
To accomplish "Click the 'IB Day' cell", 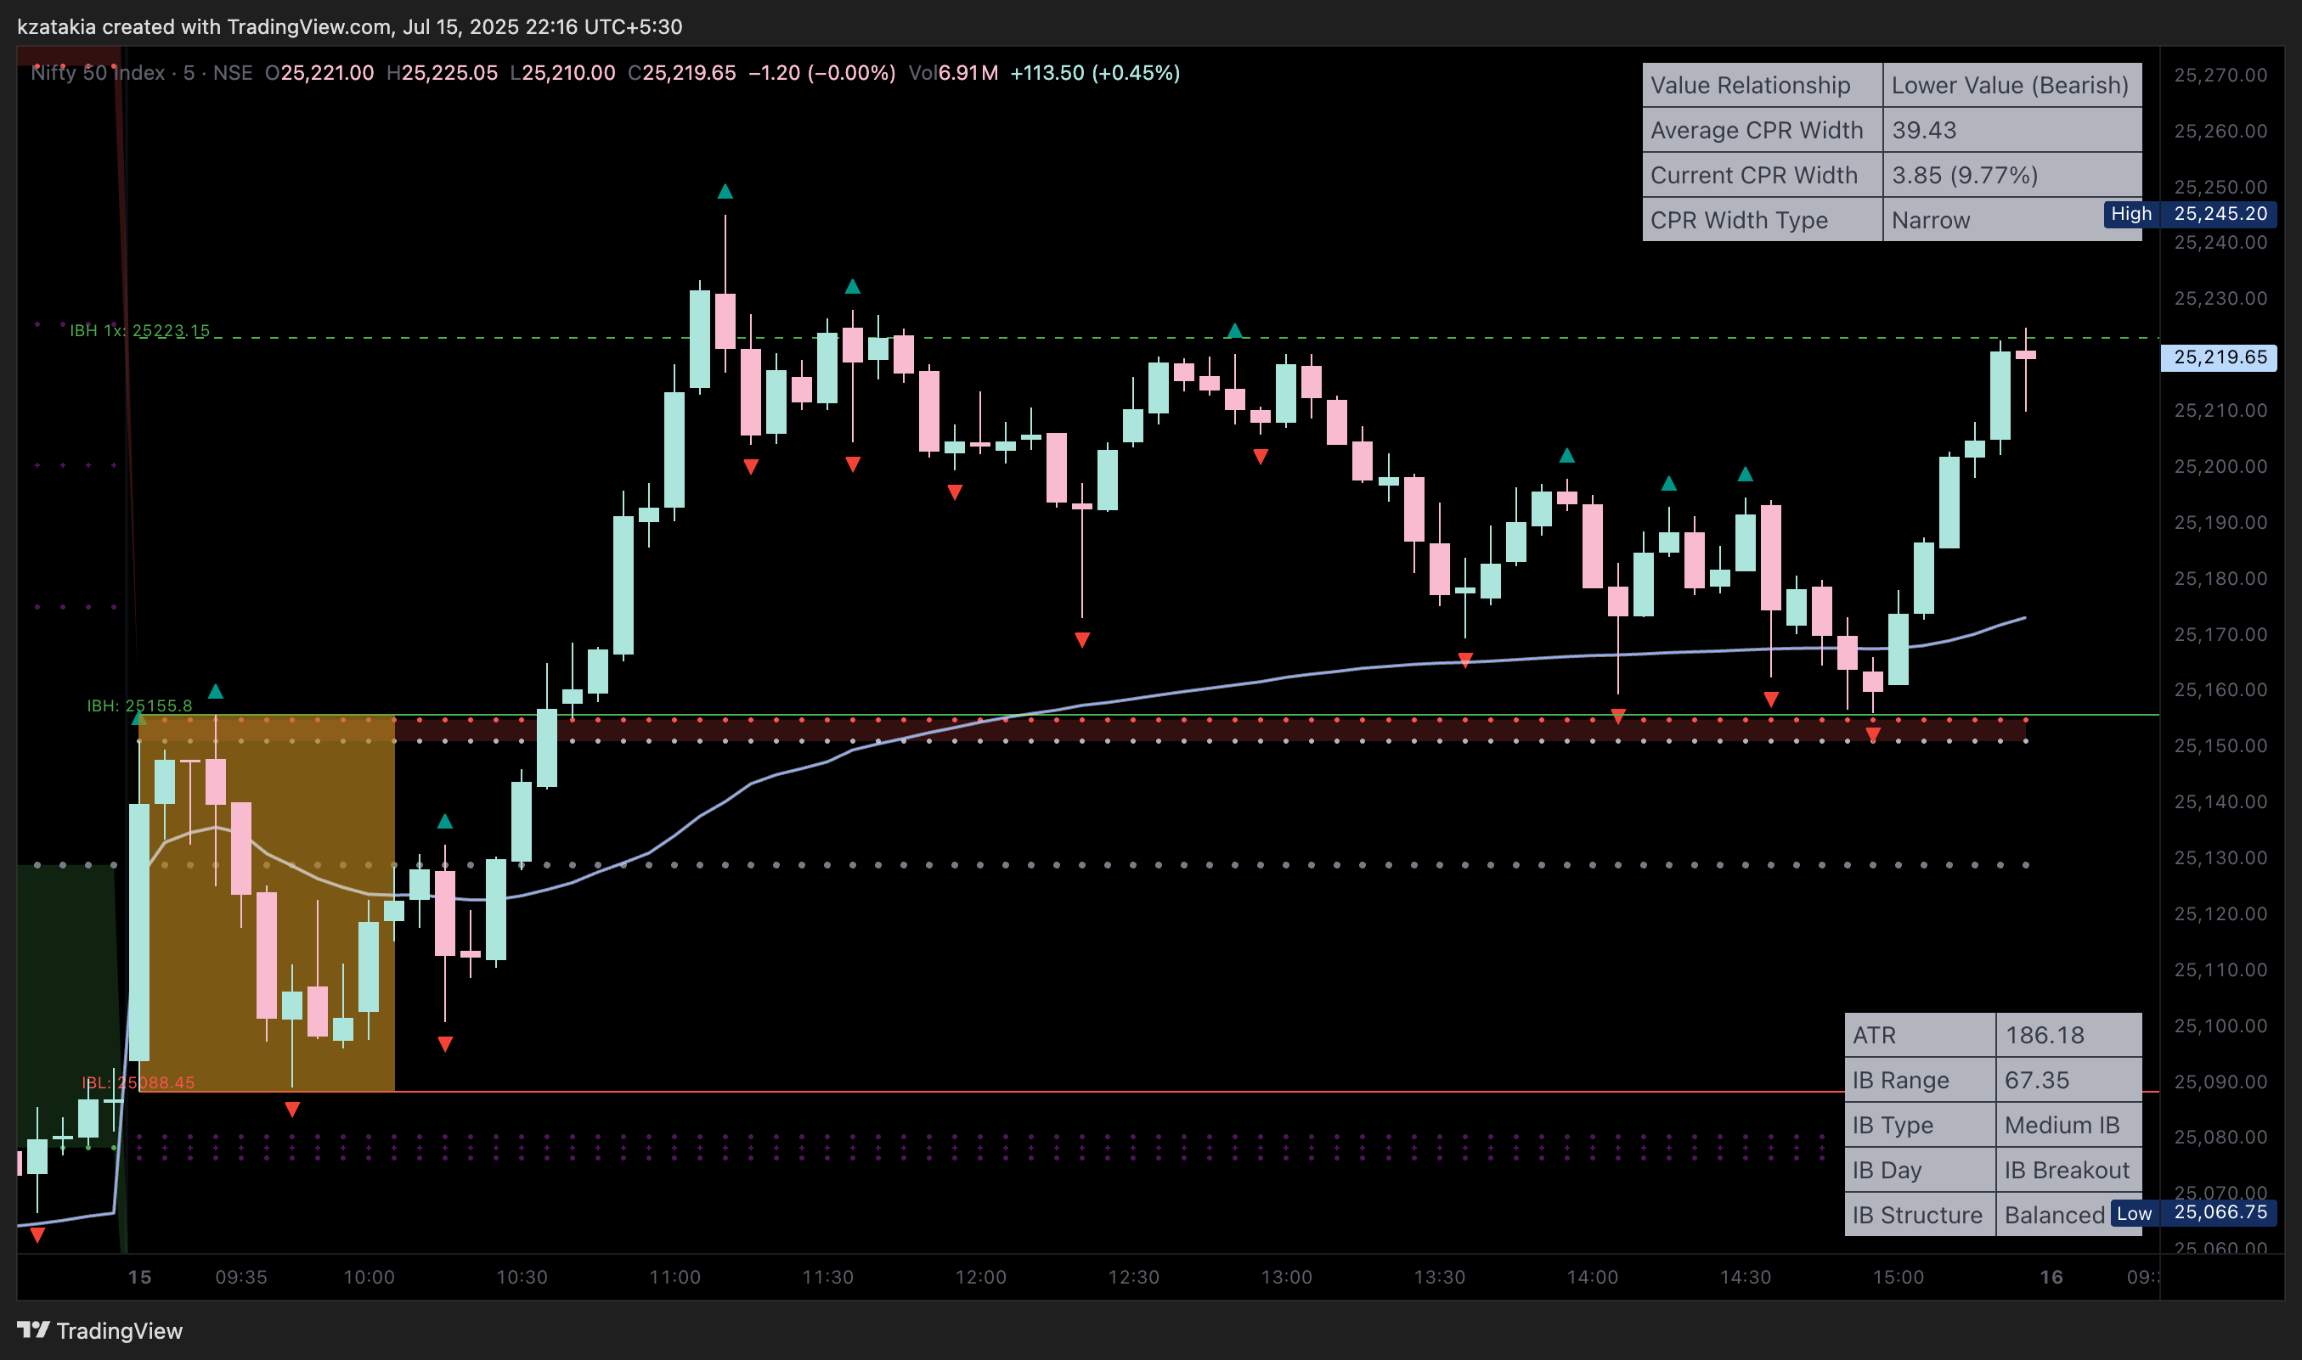I will (1920, 1169).
